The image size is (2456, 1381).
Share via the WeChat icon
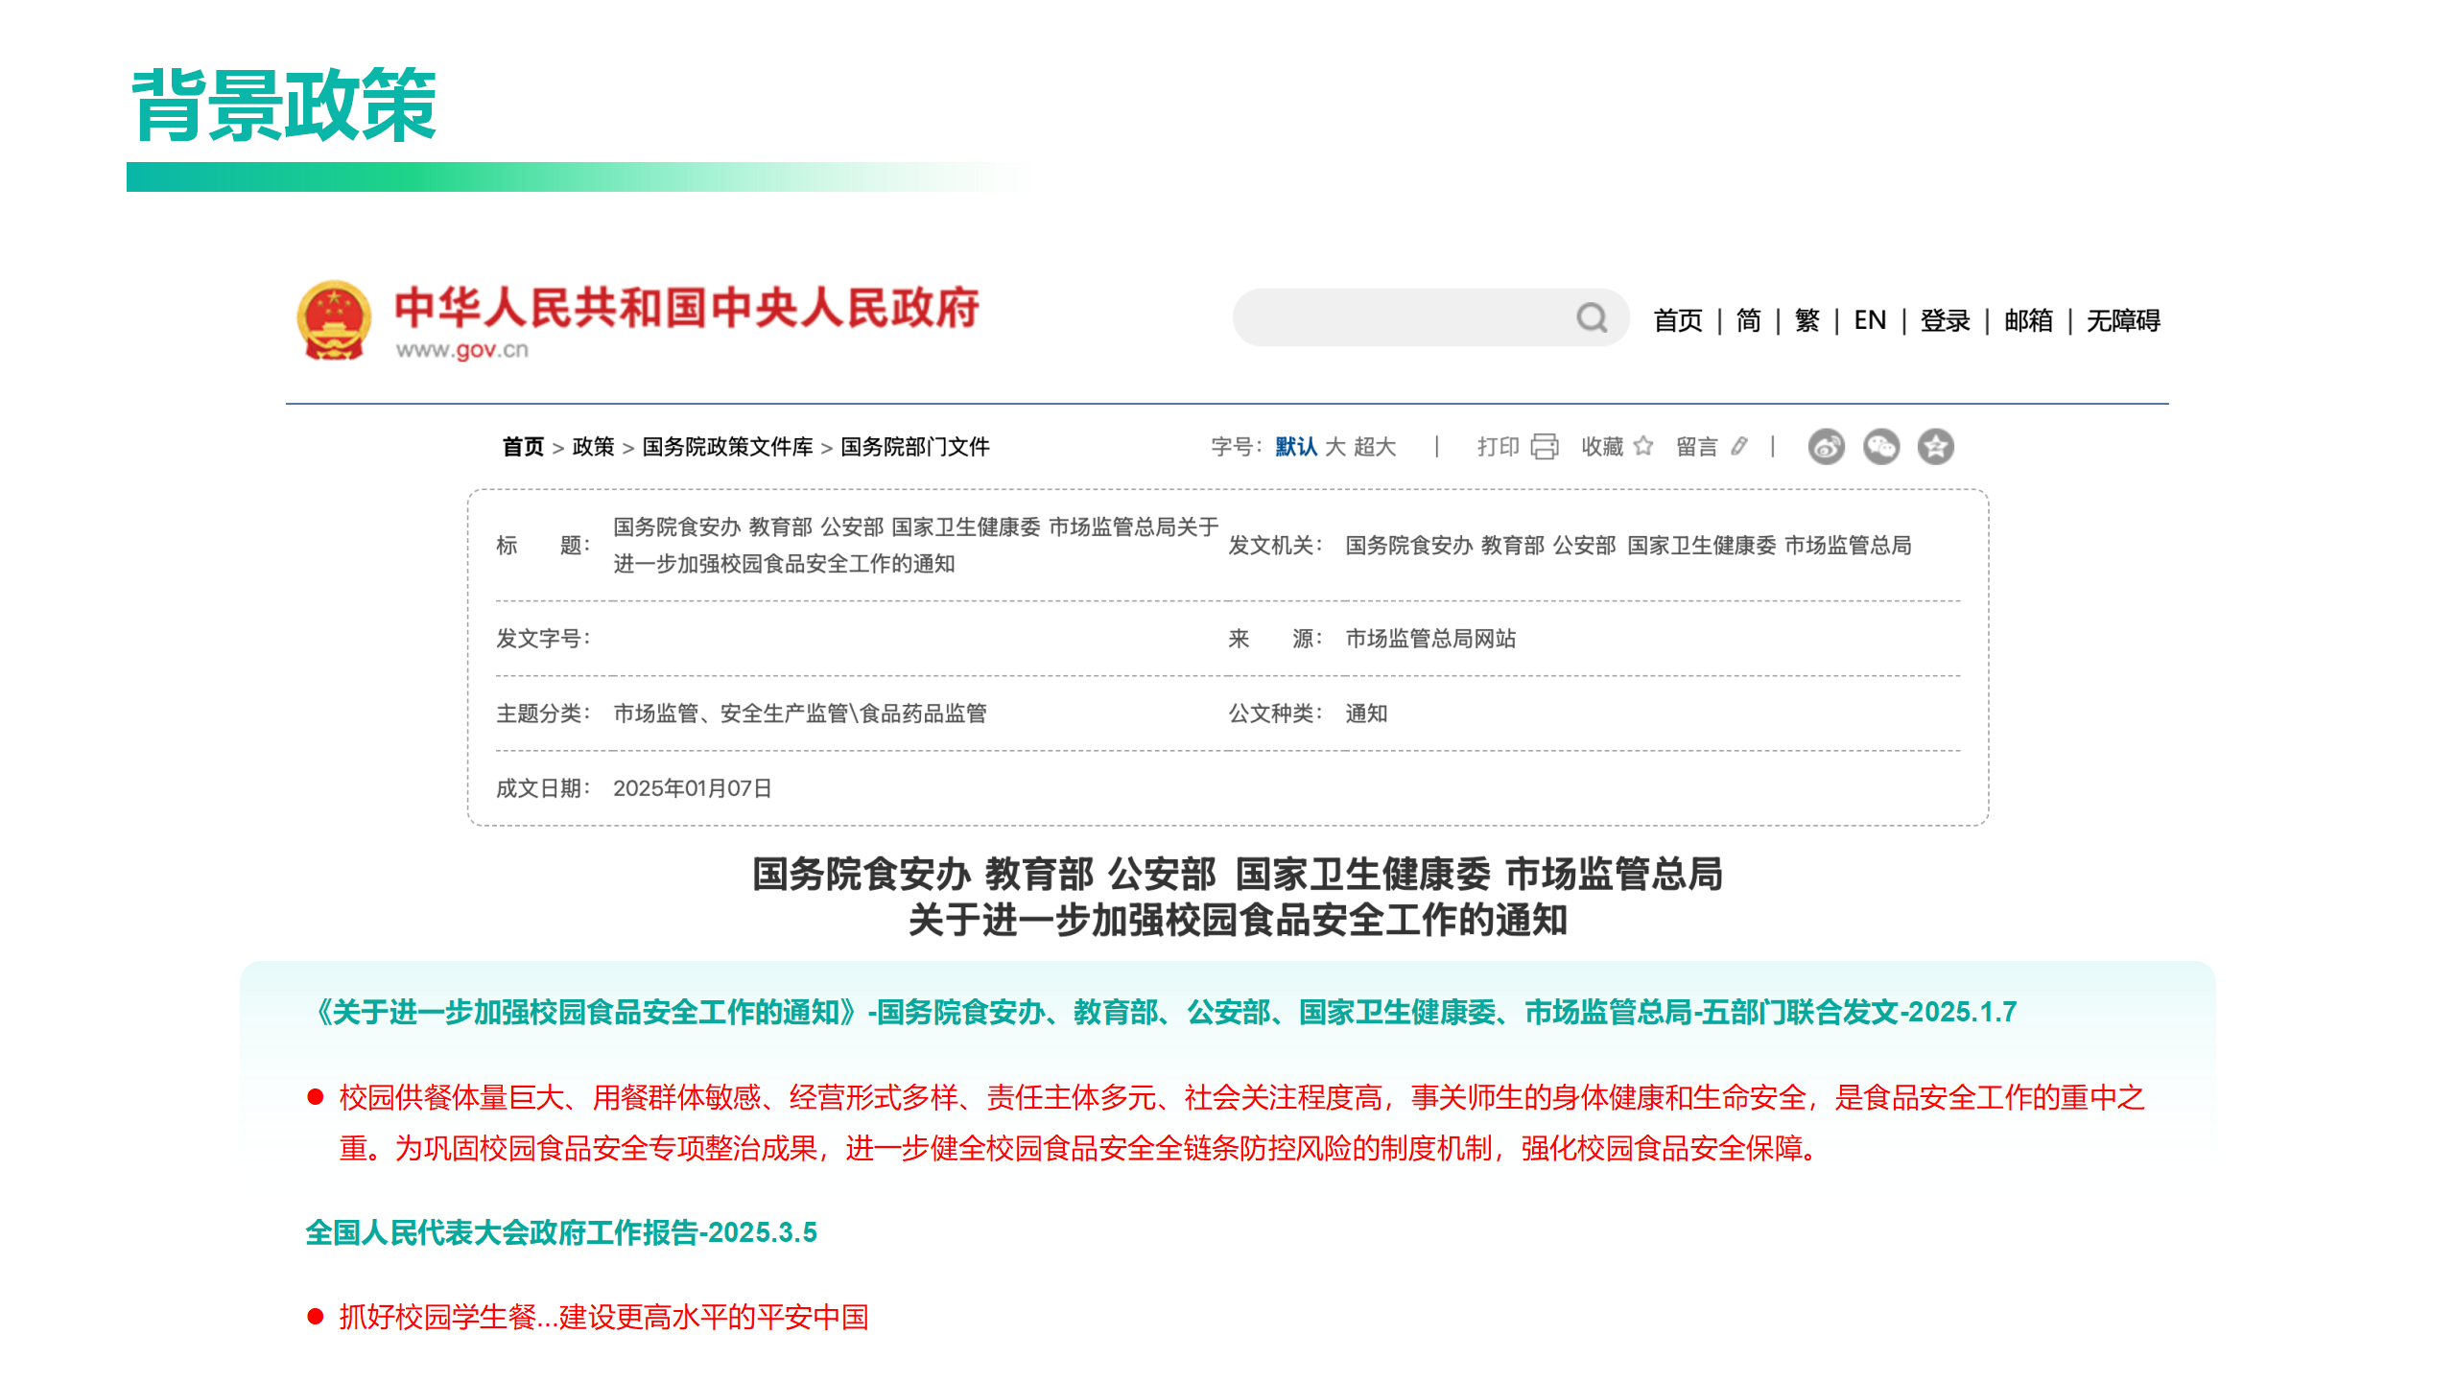[1880, 447]
